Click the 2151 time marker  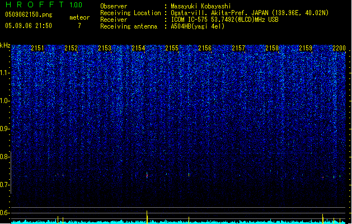(37, 48)
